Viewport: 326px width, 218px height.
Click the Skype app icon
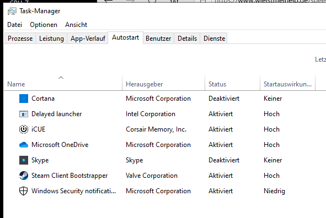[24, 160]
